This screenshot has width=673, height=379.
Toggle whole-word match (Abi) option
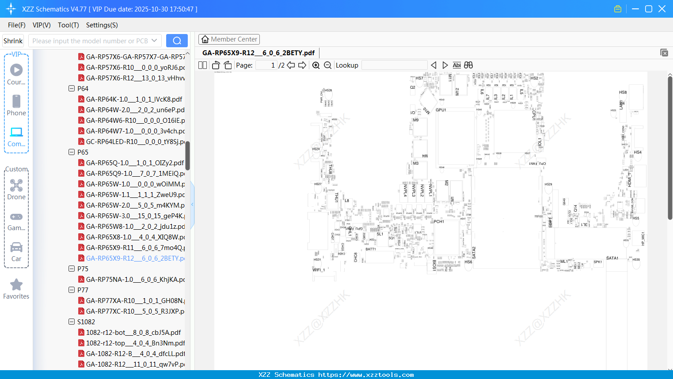(457, 65)
